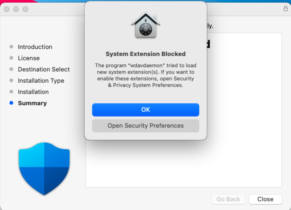Click the Security & Privacy house icon

click(x=145, y=25)
